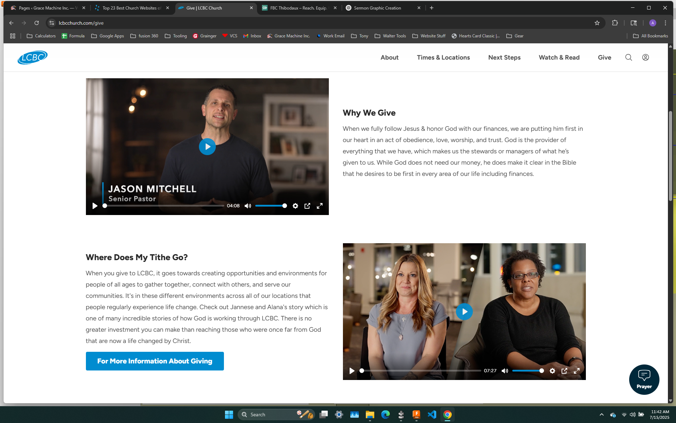Switch to the Sermon Graphic Creation tab
Image resolution: width=676 pixels, height=423 pixels.
point(377,8)
